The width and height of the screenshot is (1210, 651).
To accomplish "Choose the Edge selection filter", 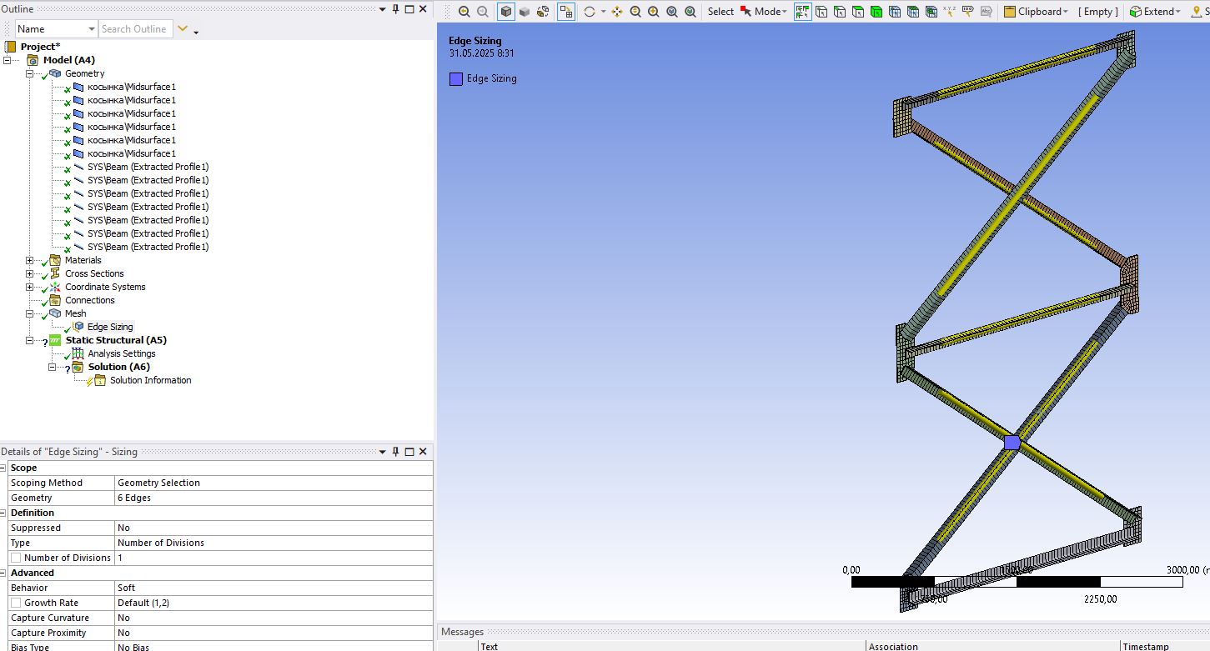I will 840,12.
